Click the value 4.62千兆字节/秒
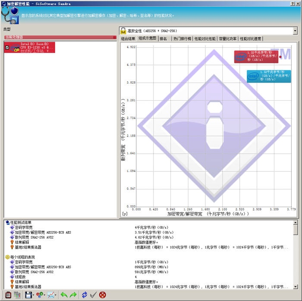The width and height of the screenshot is (302, 301). tap(154, 237)
